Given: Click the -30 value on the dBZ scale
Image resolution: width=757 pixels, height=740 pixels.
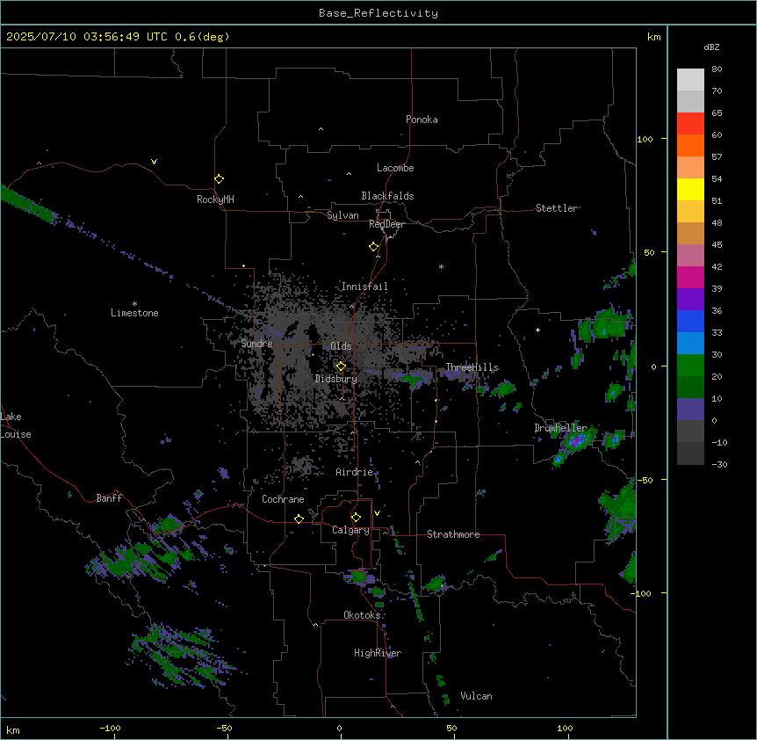Looking at the screenshot, I should coord(719,464).
